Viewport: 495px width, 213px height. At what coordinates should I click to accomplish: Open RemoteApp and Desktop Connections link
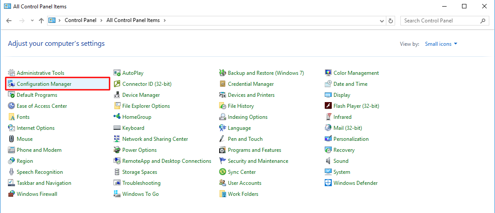(167, 161)
